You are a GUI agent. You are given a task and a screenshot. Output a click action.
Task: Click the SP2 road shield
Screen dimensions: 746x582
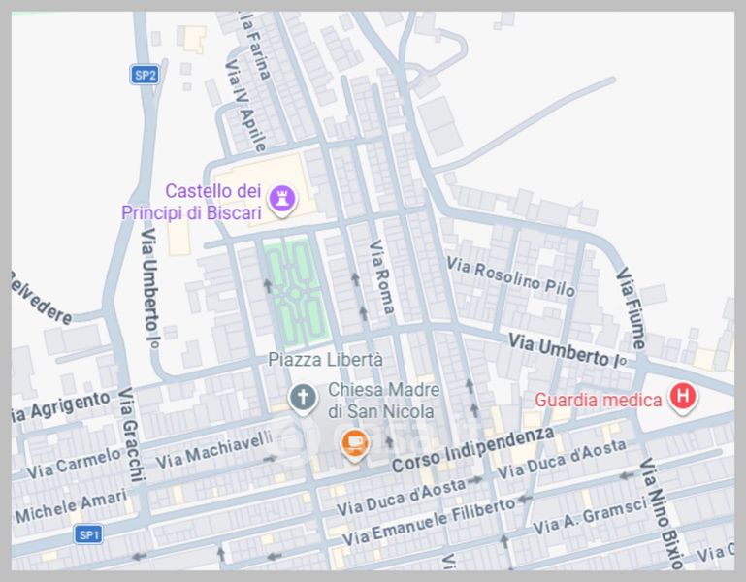coord(145,75)
